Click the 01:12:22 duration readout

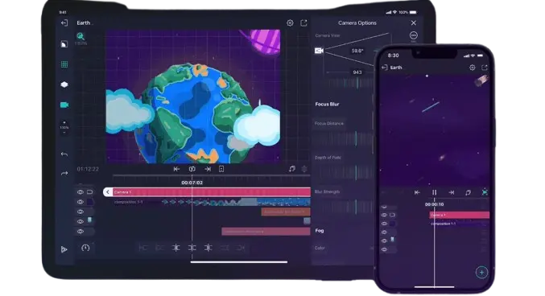[x=88, y=169]
